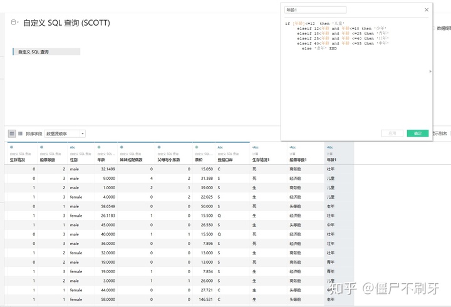Open the 排序字段 sort order dropdown

(65, 134)
